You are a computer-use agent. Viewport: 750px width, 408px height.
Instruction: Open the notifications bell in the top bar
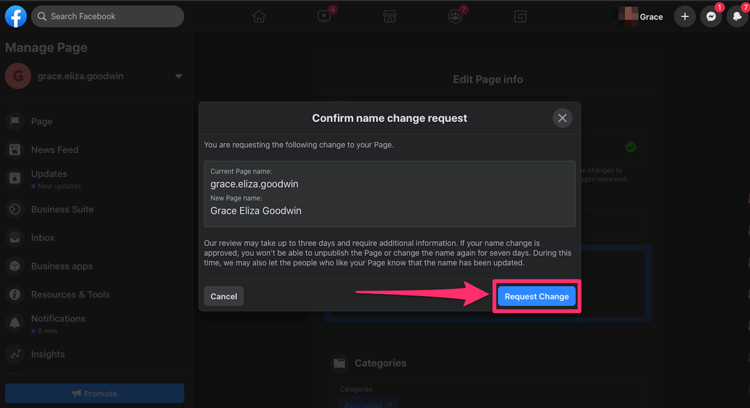click(x=737, y=17)
